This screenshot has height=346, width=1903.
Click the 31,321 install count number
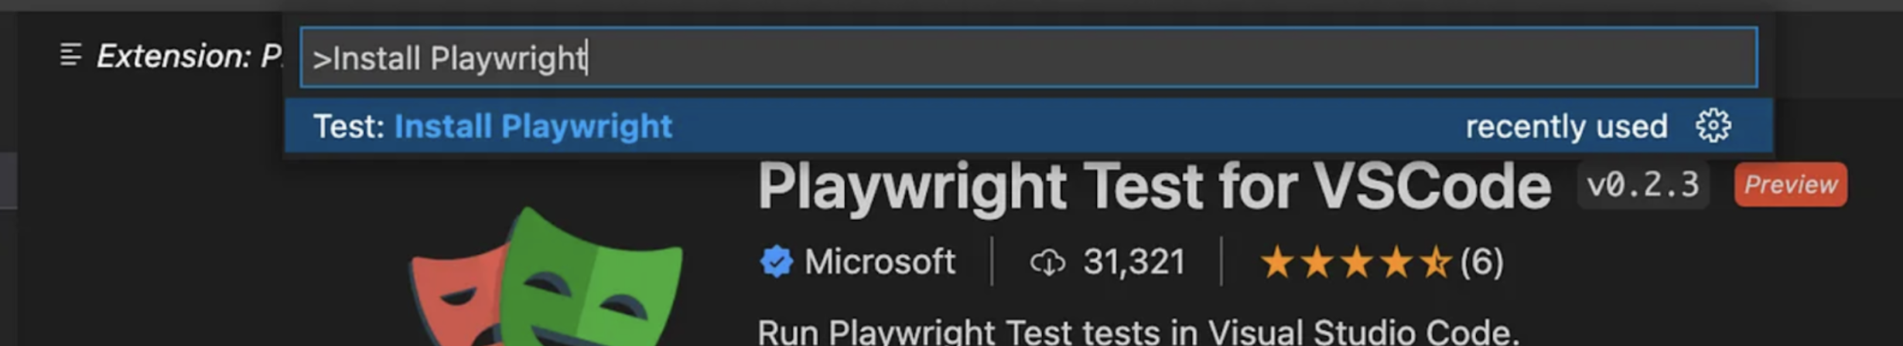click(x=1133, y=262)
